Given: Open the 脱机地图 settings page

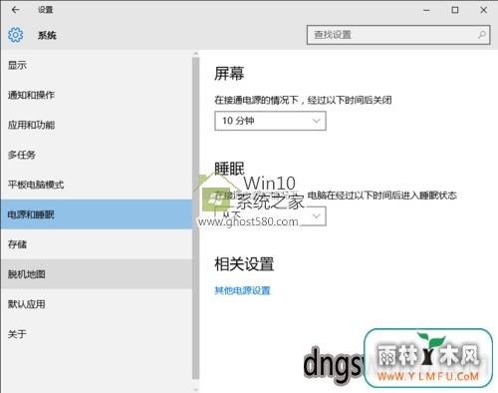Looking at the screenshot, I should click(x=97, y=274).
